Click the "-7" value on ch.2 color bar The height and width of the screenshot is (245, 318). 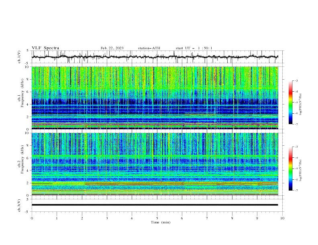coord(296,191)
